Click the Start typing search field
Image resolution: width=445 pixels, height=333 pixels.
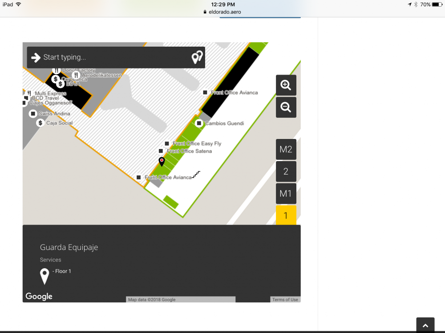click(x=116, y=57)
